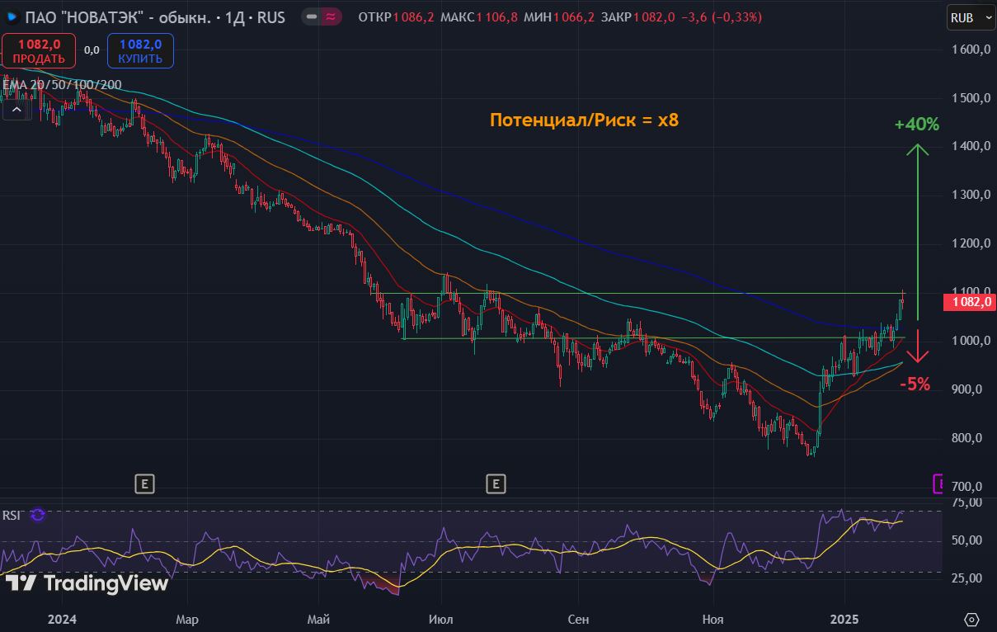The height and width of the screenshot is (632, 997).
Task: Select the green +40% label
Action: [917, 125]
